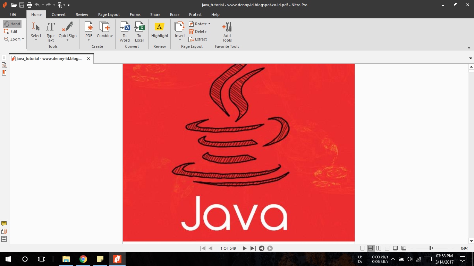The image size is (474, 266).
Task: Click Extract in Page Layout group
Action: pyautogui.click(x=198, y=39)
